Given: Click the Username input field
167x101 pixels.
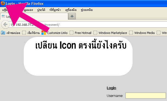Looking at the screenshot, I should click(x=146, y=96).
